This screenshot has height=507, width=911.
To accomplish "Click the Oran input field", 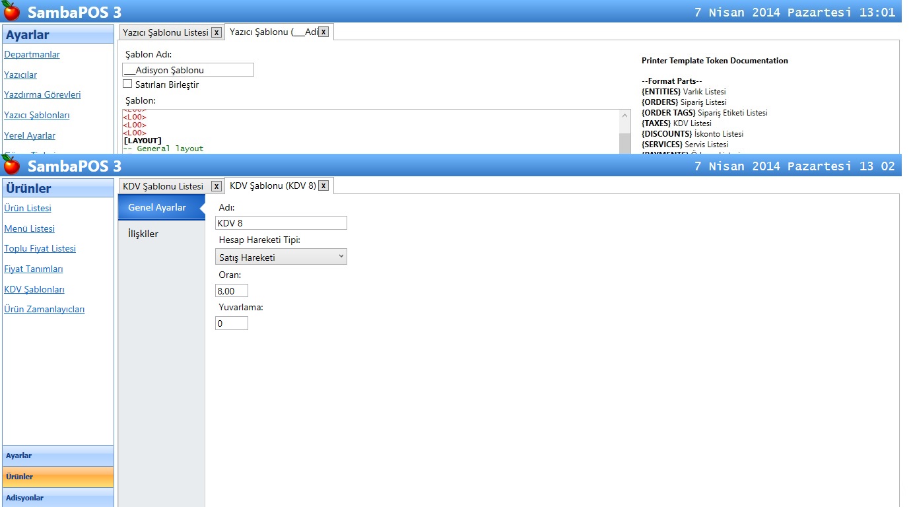I will click(x=232, y=290).
